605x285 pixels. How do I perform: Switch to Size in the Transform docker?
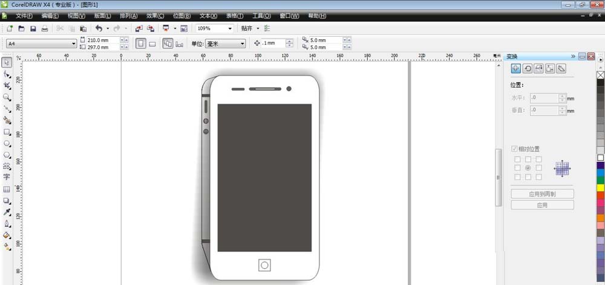pos(550,69)
